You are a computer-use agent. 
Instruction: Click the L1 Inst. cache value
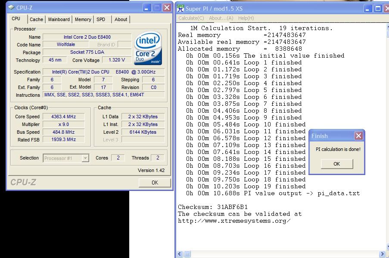click(143, 124)
